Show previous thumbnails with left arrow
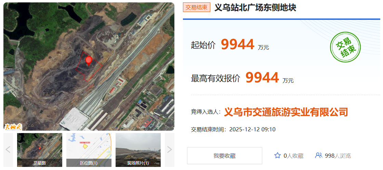 tap(8, 149)
